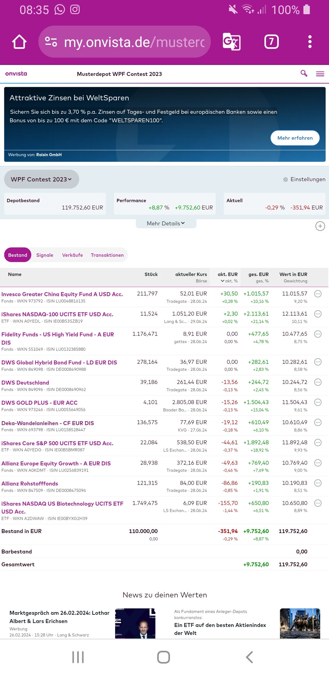Open Einstellungen settings gear
Screen dimensions: 329x677
click(285, 180)
